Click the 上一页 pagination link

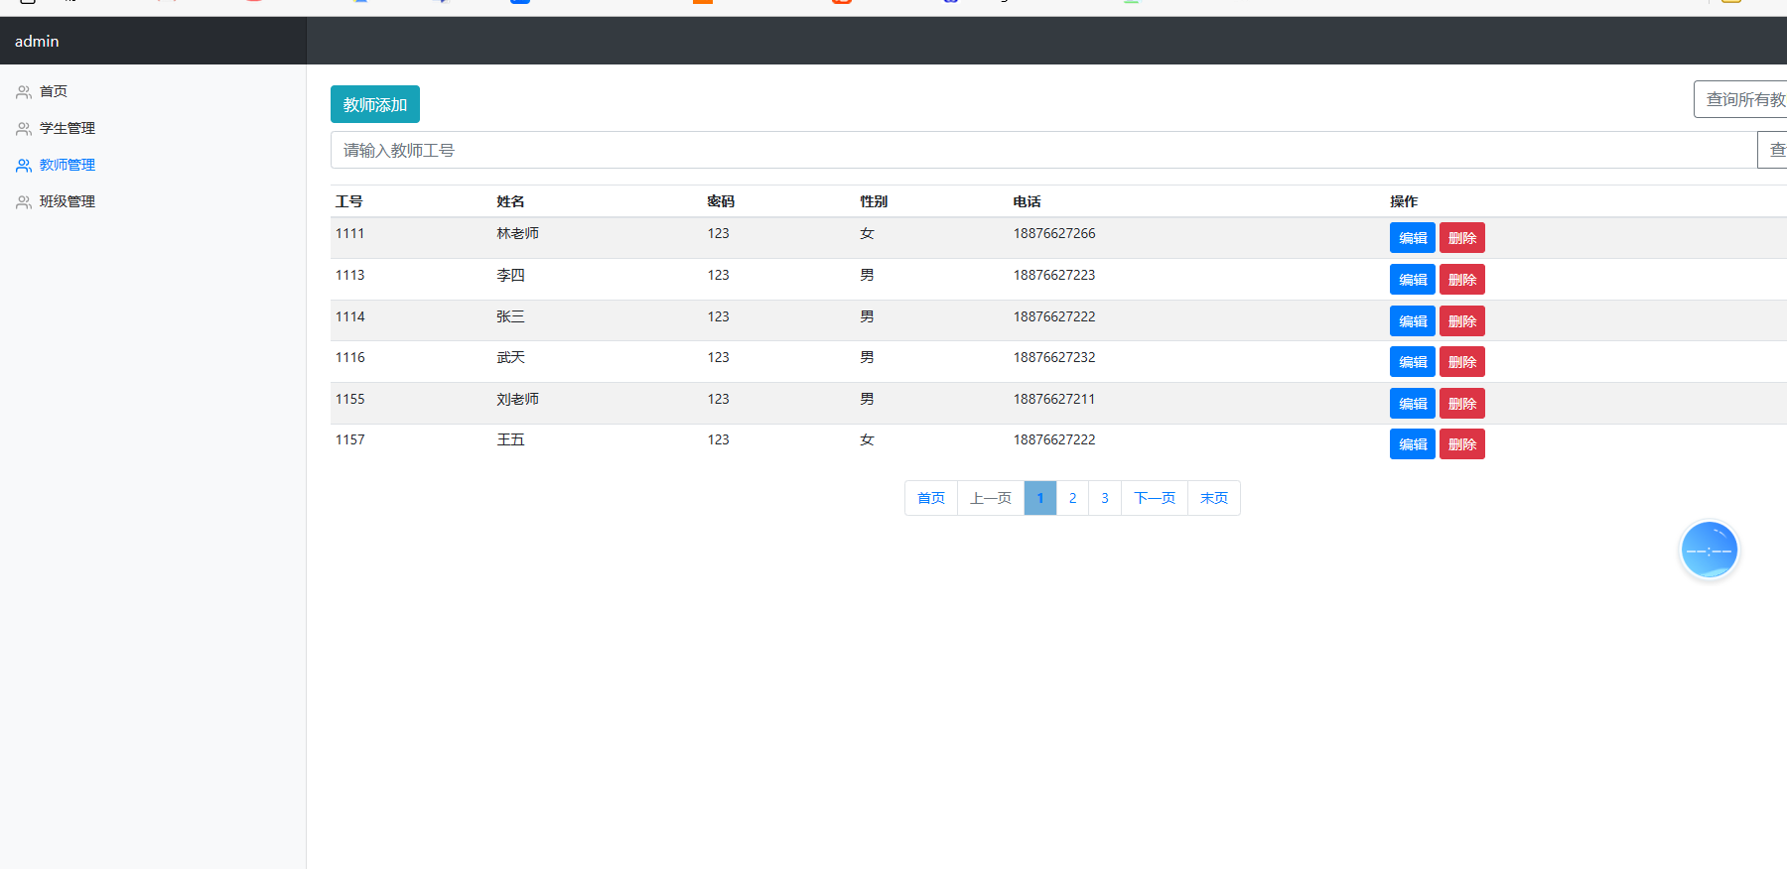(991, 498)
